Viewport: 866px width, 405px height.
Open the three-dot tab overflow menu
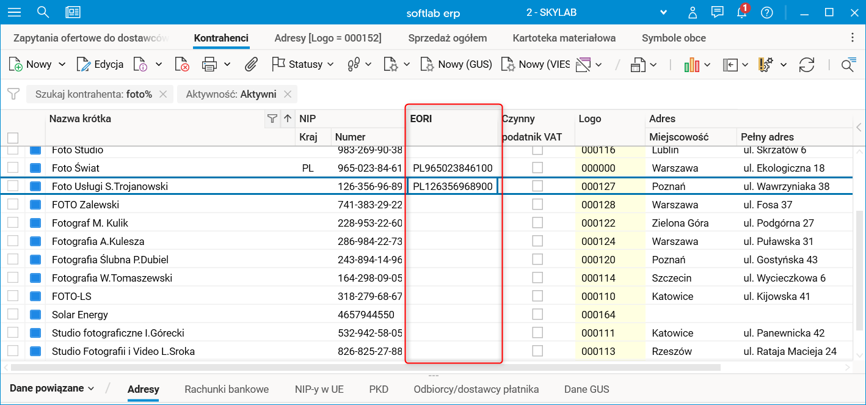[x=853, y=38]
